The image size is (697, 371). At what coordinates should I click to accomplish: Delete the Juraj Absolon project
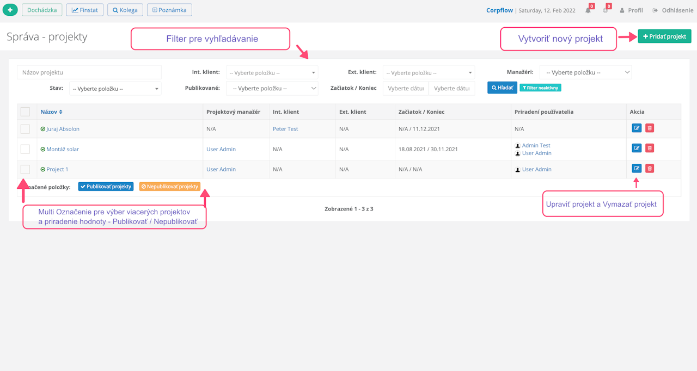click(x=650, y=128)
